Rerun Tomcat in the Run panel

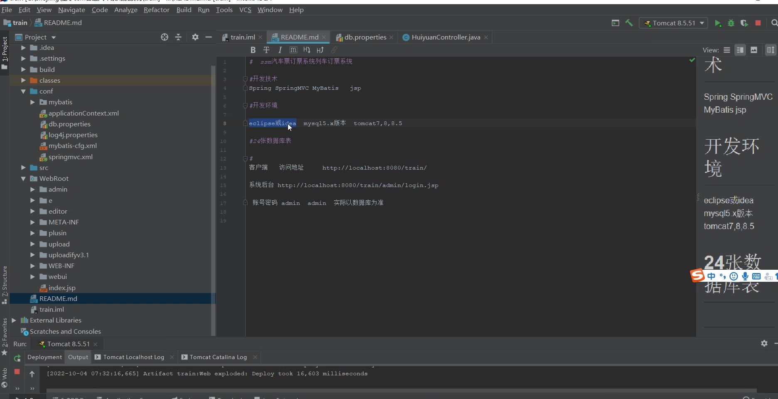(17, 358)
